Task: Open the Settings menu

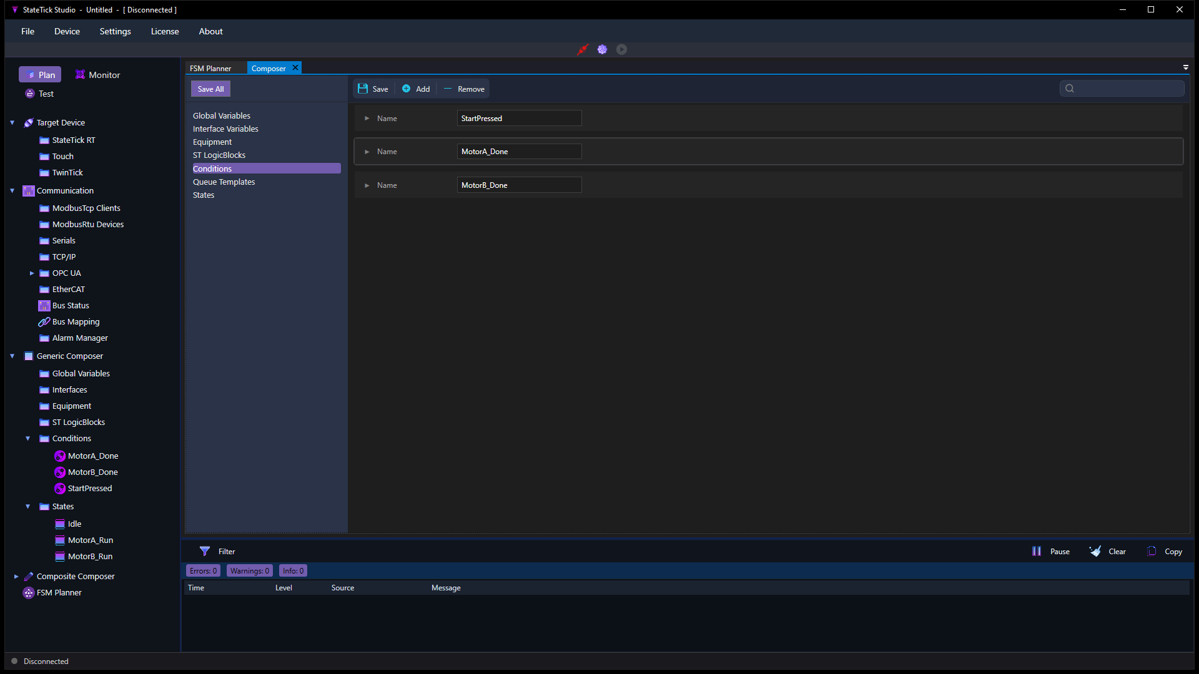Action: tap(115, 31)
